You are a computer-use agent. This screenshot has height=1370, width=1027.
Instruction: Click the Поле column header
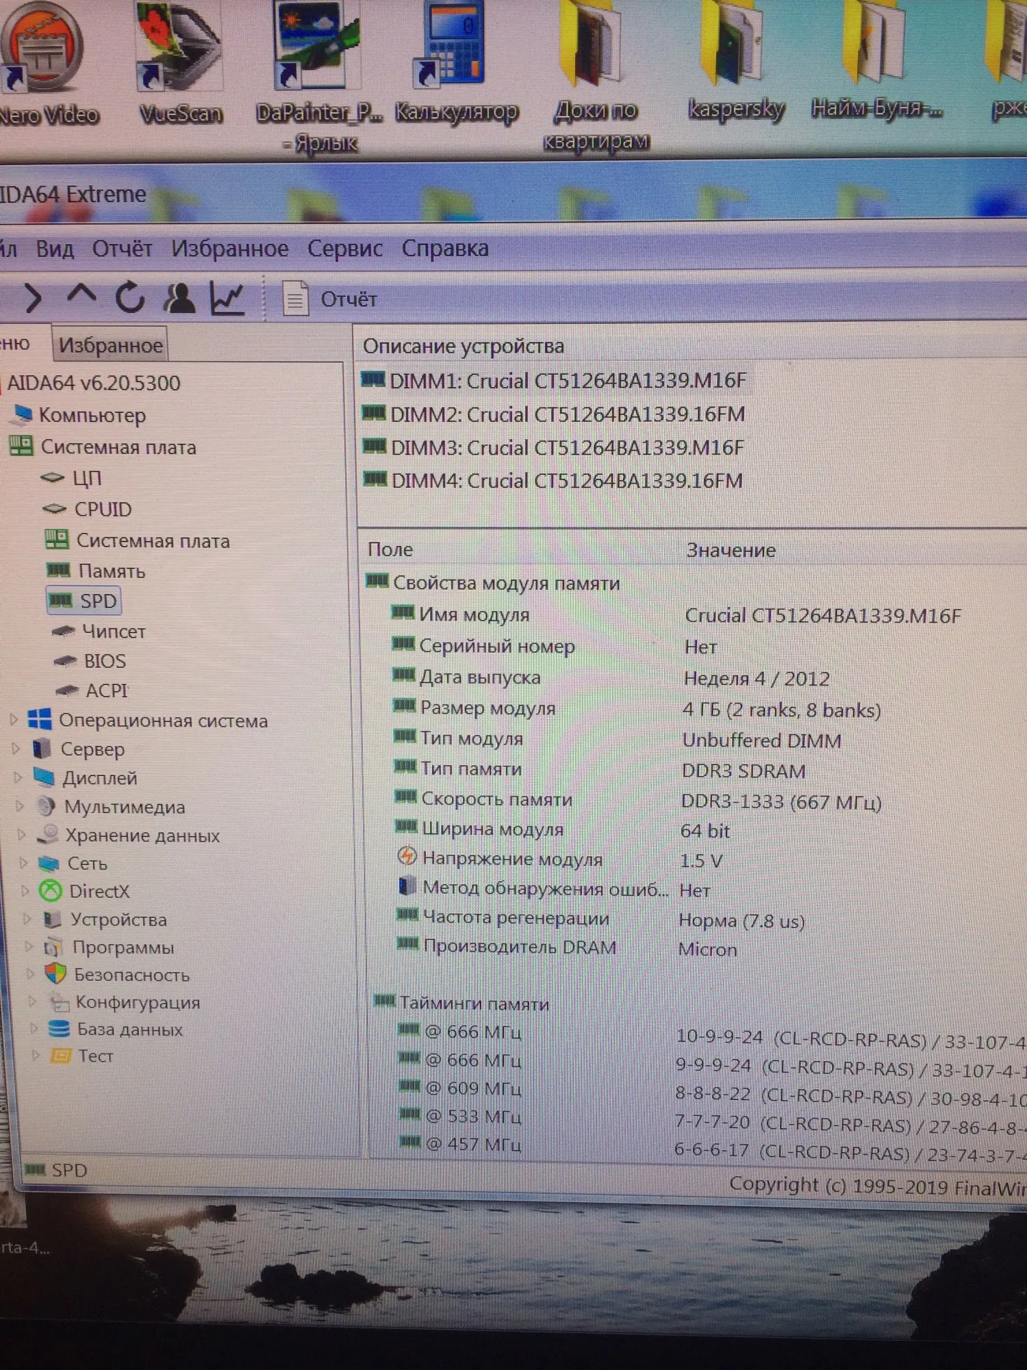coord(390,549)
